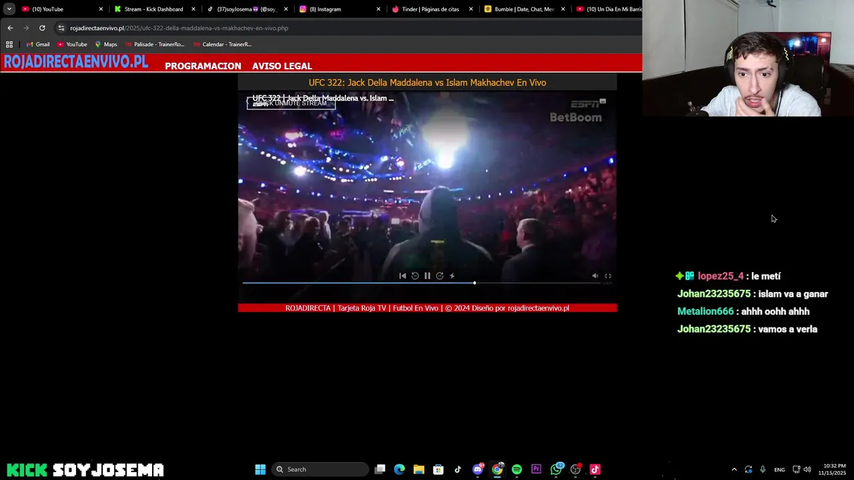Screen dimensions: 854x480
Task: Go back to the previous page
Action: point(10,28)
